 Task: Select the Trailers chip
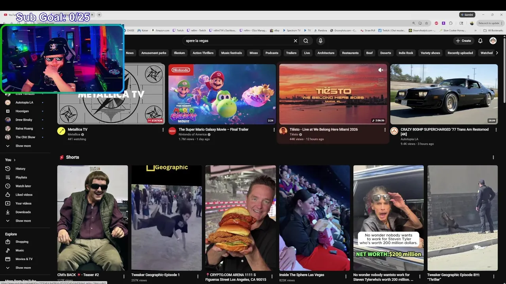point(291,53)
